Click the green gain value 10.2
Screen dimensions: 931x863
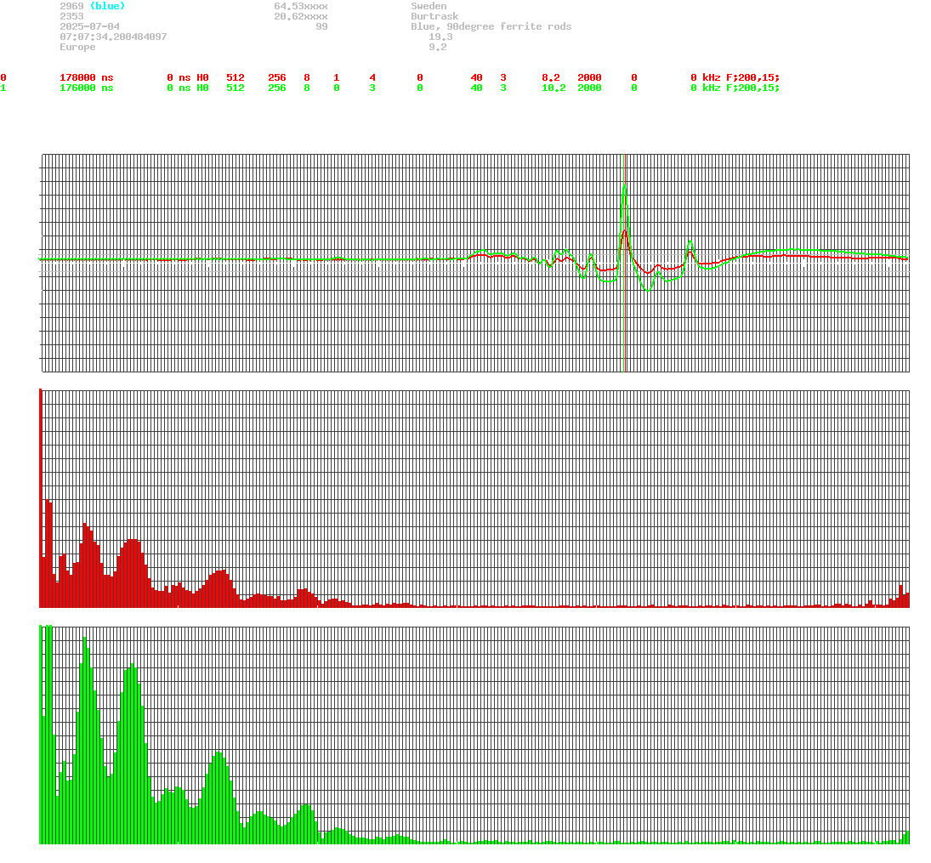pos(553,88)
